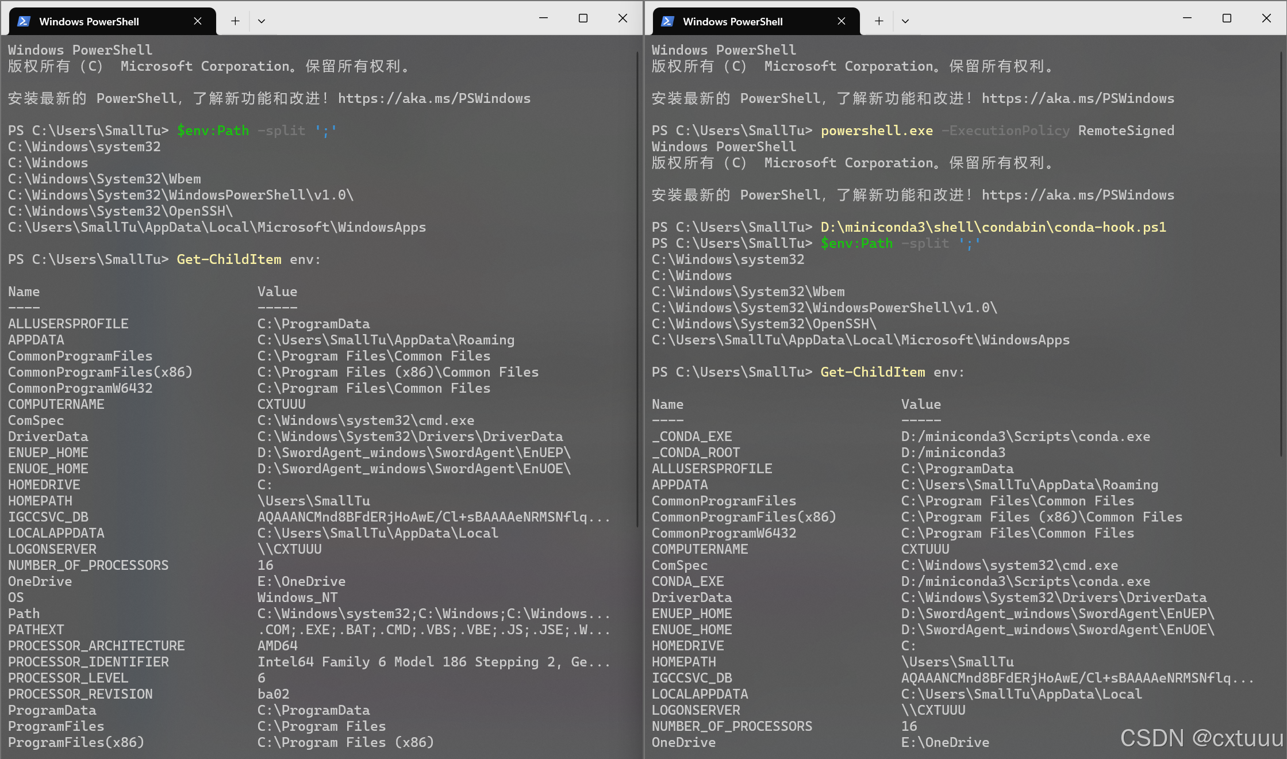Click PowerShell icon in right window tab
The image size is (1287, 759).
click(667, 21)
